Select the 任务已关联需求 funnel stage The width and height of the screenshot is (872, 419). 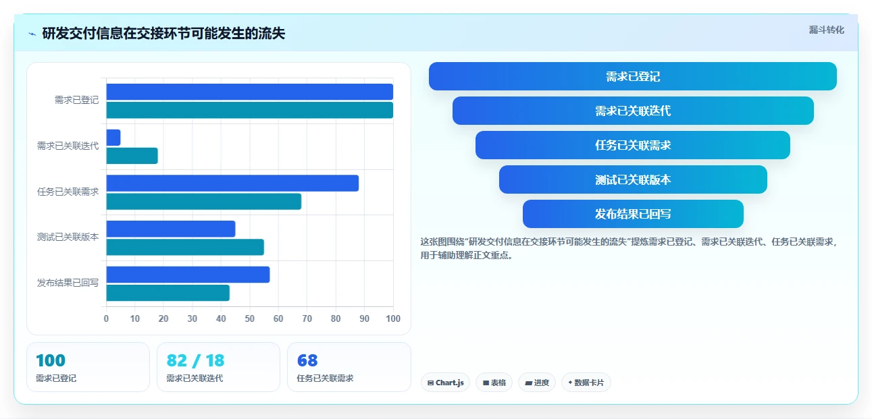click(632, 145)
